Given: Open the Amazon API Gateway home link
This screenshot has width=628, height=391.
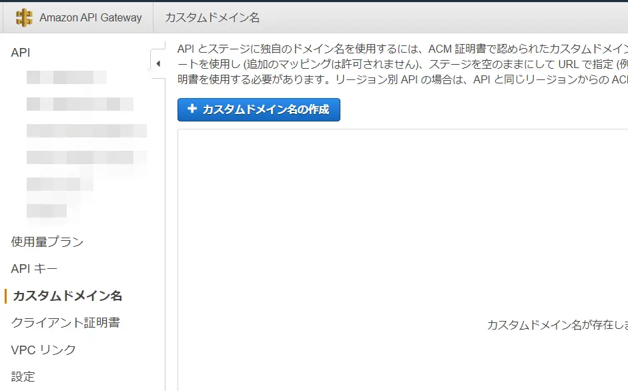Looking at the screenshot, I should point(91,17).
